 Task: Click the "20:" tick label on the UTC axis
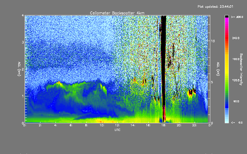click(179, 125)
